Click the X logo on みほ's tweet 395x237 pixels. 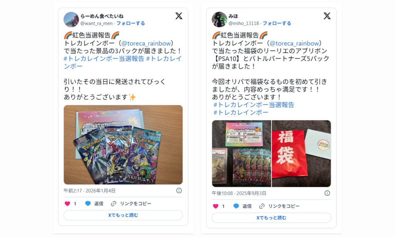pyautogui.click(x=327, y=16)
